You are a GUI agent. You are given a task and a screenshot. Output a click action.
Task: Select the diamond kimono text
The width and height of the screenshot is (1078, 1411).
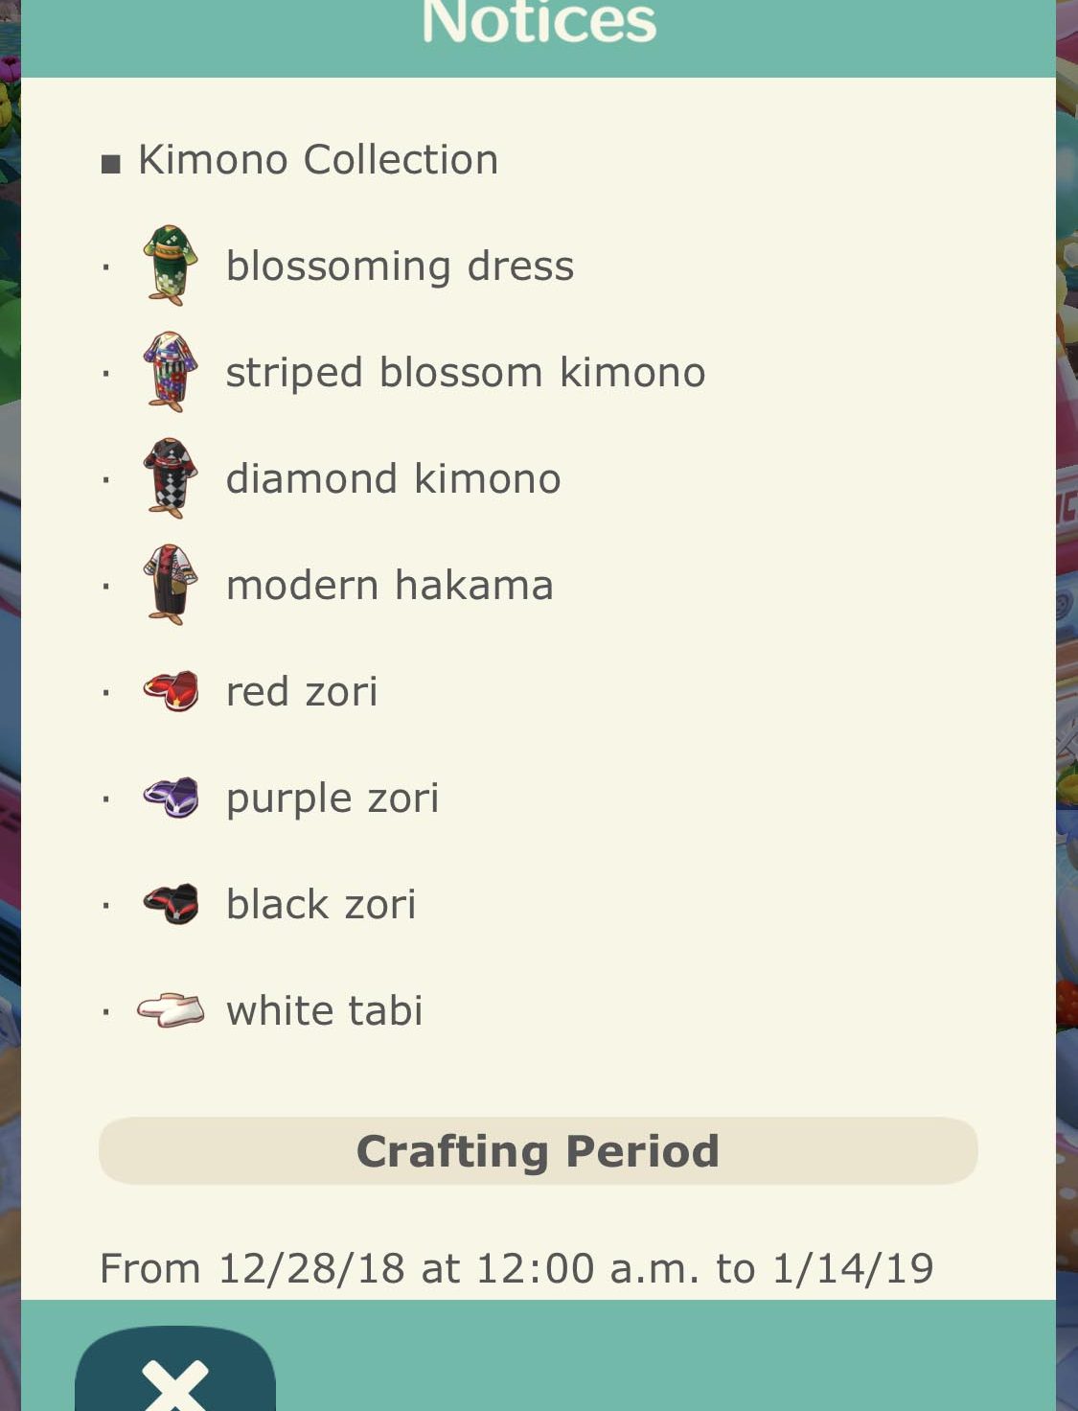click(x=393, y=478)
